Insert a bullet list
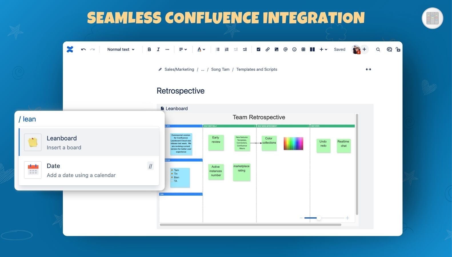452x257 pixels. click(218, 49)
